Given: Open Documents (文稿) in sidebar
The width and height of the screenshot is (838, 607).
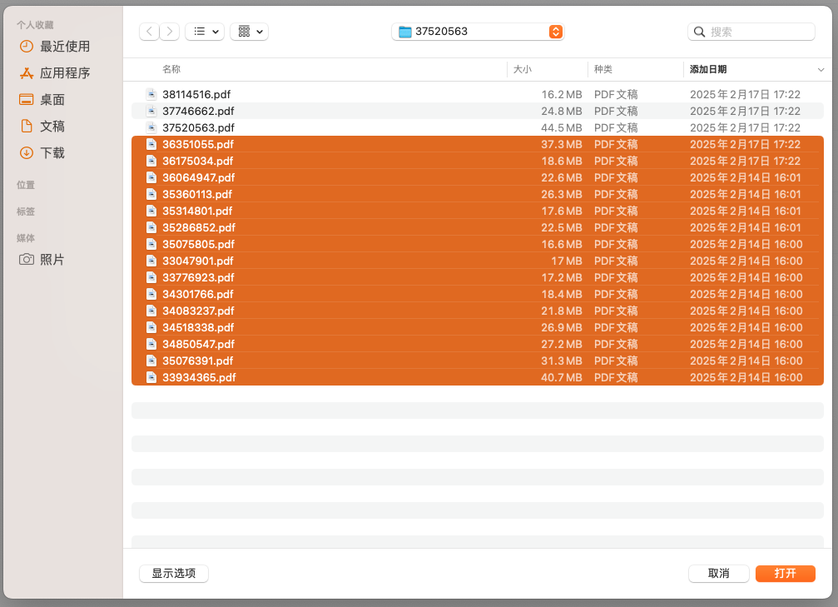Looking at the screenshot, I should pyautogui.click(x=52, y=127).
